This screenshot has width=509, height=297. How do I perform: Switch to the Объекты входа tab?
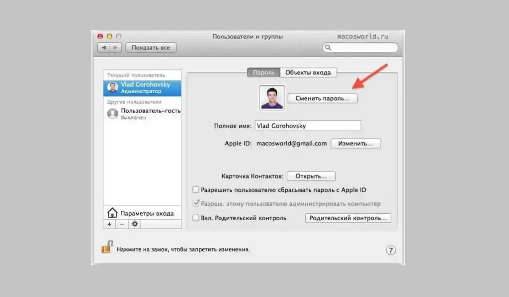(308, 72)
